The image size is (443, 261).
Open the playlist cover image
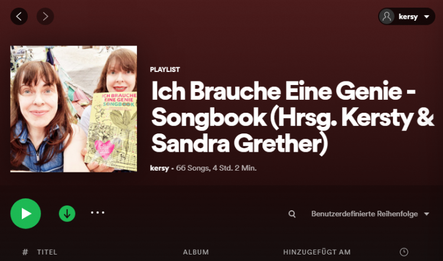pyautogui.click(x=74, y=109)
